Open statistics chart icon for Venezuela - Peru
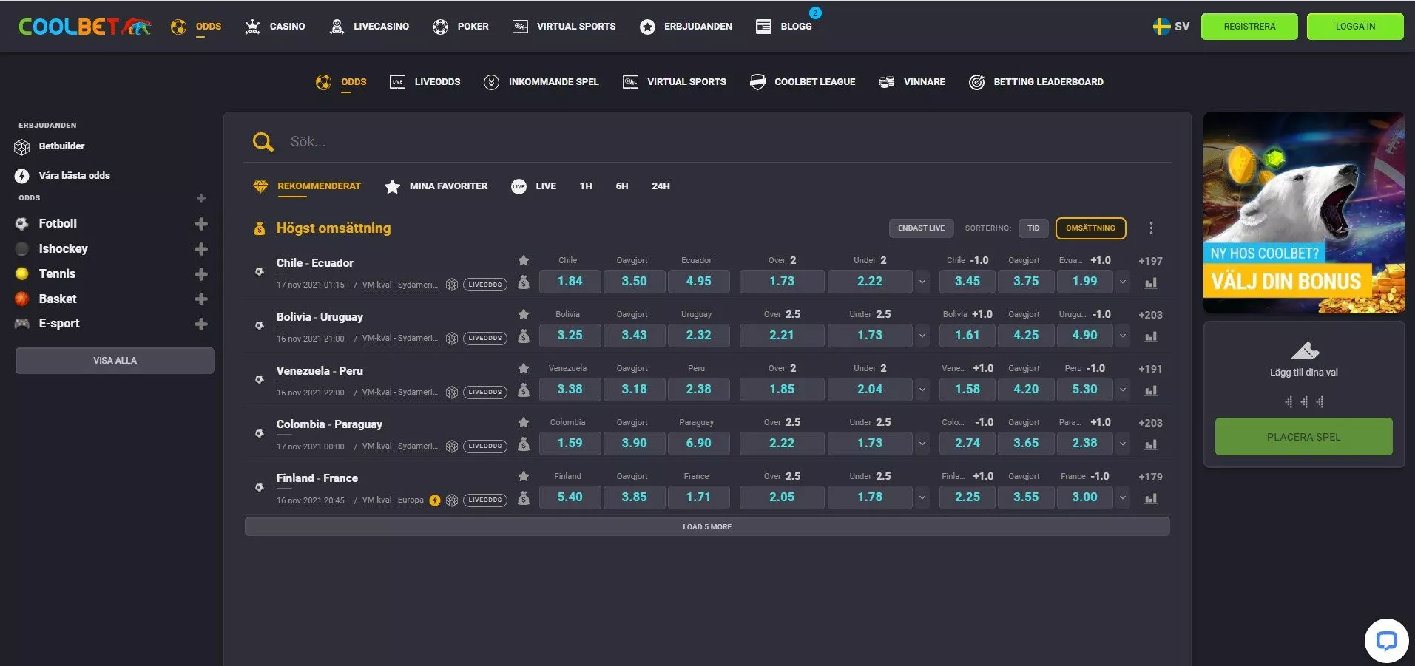The width and height of the screenshot is (1415, 666). click(x=1150, y=390)
